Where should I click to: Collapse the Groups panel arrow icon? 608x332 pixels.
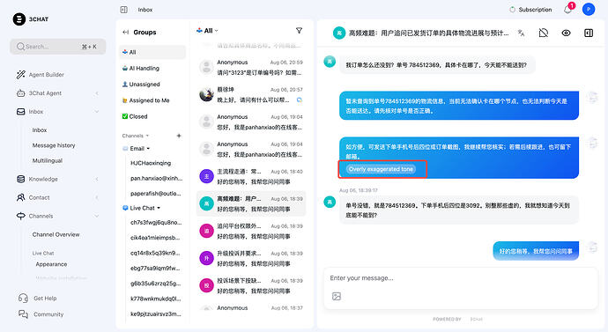coord(126,33)
